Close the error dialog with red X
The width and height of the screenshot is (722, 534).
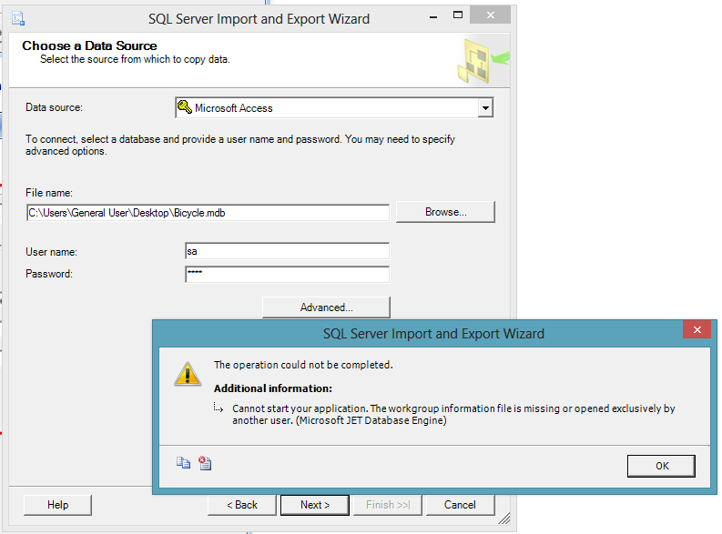click(697, 330)
